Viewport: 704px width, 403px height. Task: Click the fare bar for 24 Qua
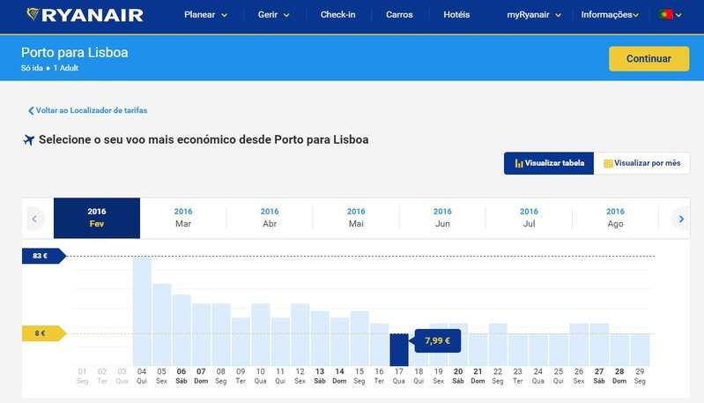click(537, 349)
